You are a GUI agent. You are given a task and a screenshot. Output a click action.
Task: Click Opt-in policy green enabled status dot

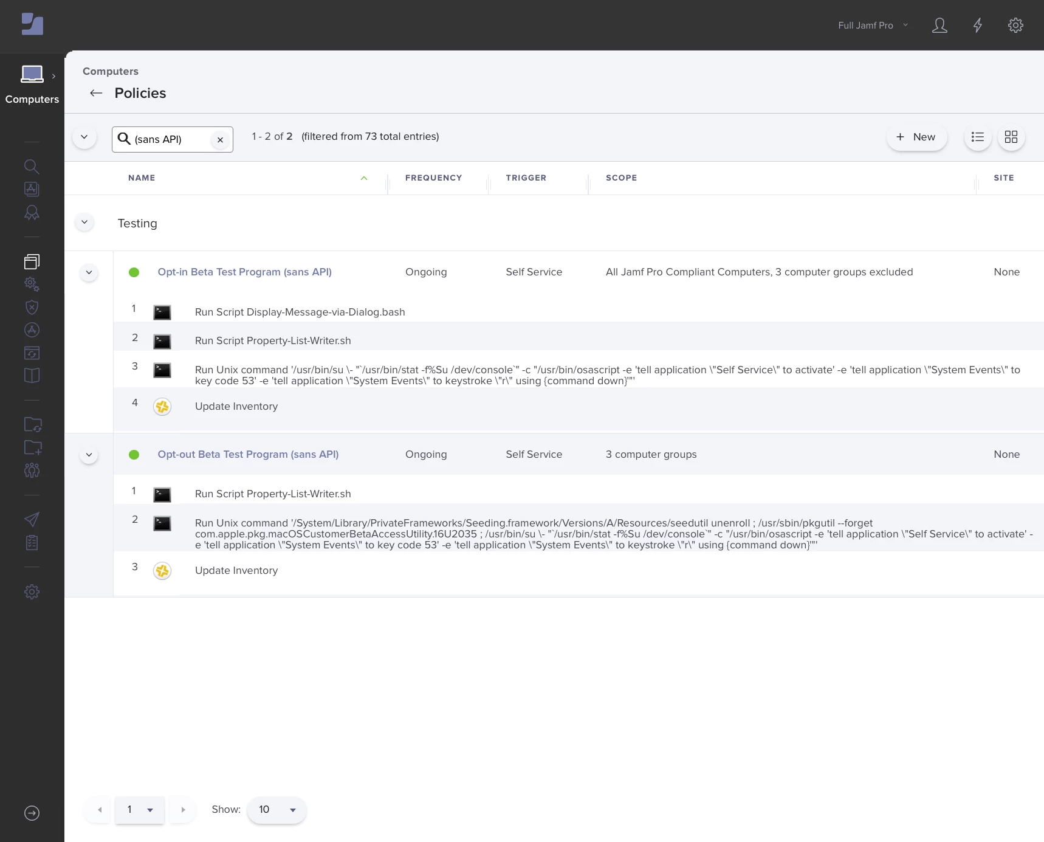click(x=134, y=272)
